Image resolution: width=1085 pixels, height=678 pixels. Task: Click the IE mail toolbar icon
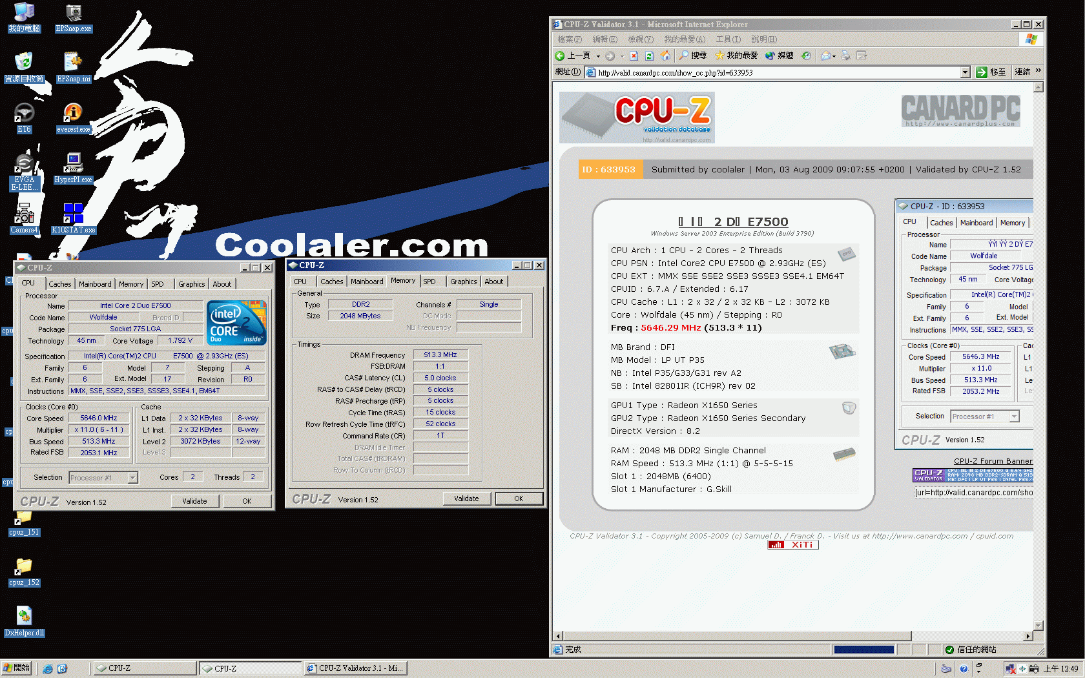pos(825,56)
